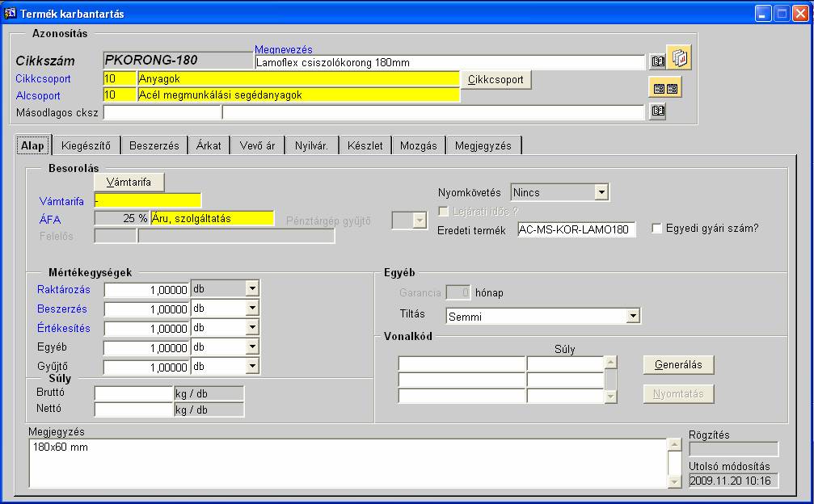Click the Megjegyzés box scroll-down arrow
814x504 pixels.
pyautogui.click(x=674, y=481)
